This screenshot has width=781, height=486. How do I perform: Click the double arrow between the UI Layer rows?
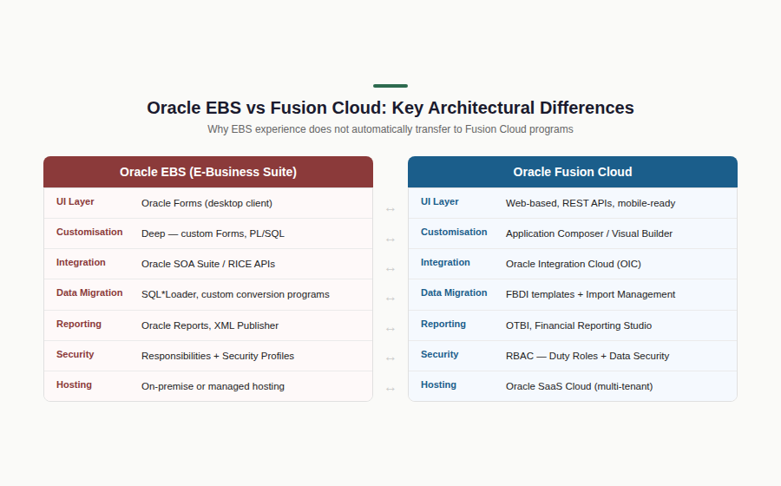[x=390, y=210]
